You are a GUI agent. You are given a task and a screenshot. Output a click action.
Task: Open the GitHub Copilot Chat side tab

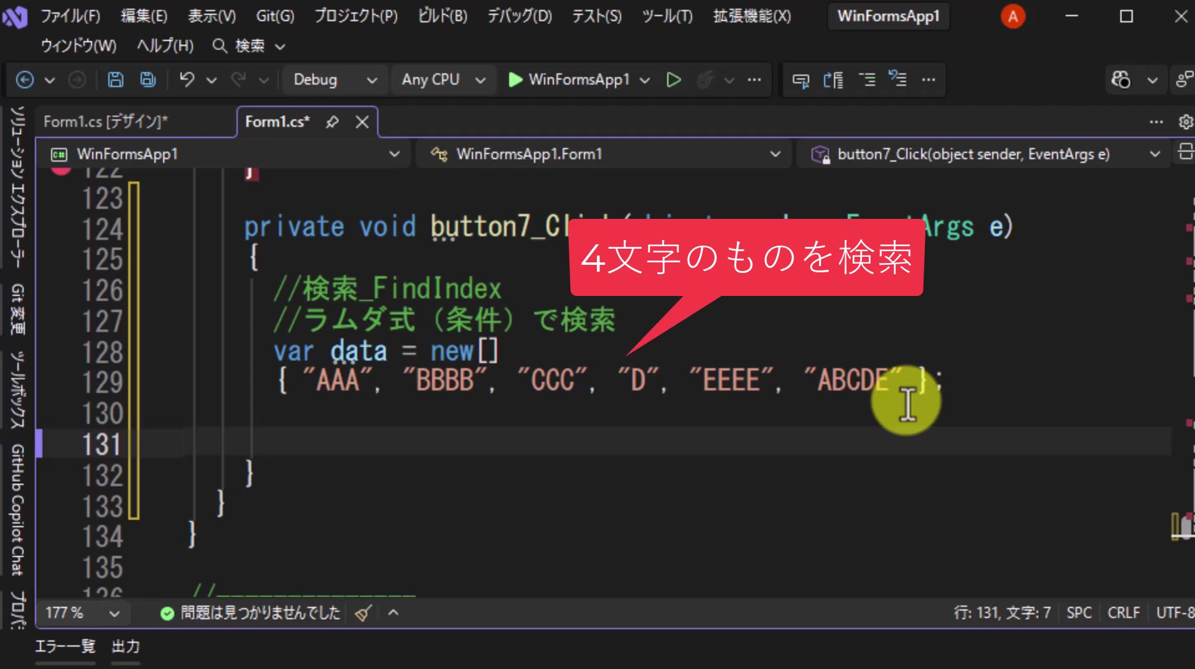(18, 510)
